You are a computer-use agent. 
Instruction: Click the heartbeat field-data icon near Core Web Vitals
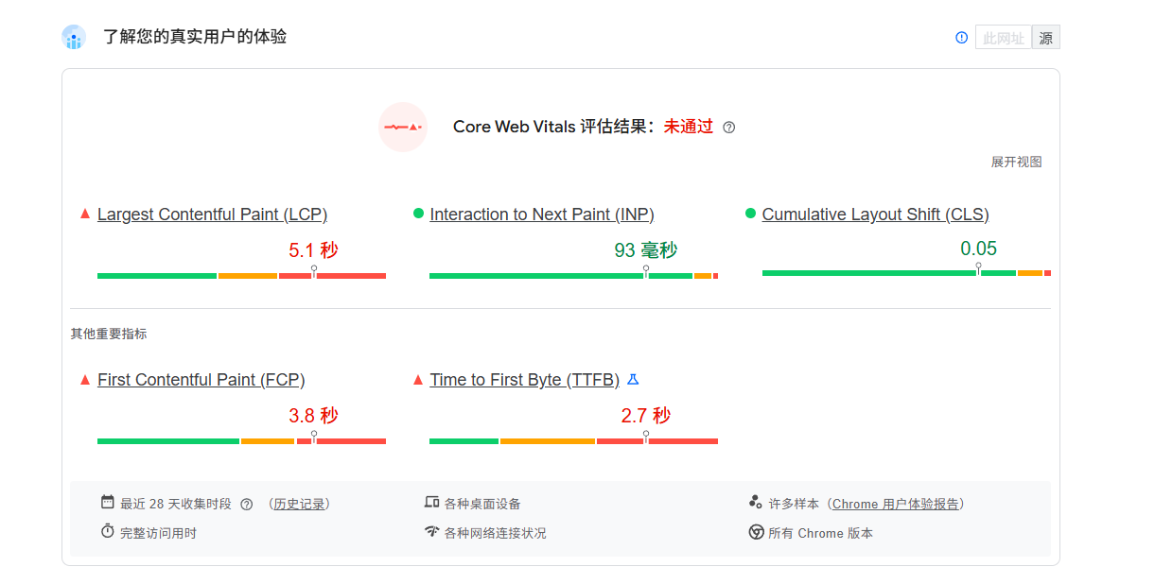click(x=403, y=127)
